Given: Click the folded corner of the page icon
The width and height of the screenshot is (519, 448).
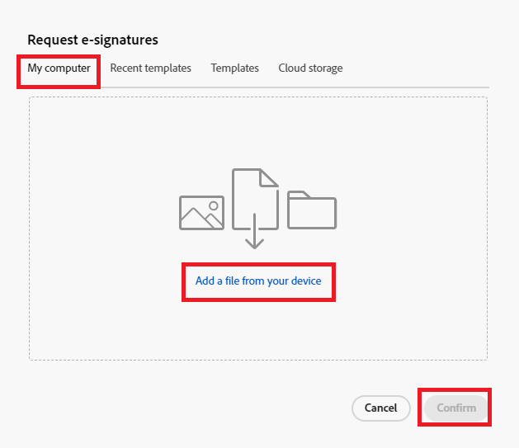Looking at the screenshot, I should [268, 178].
